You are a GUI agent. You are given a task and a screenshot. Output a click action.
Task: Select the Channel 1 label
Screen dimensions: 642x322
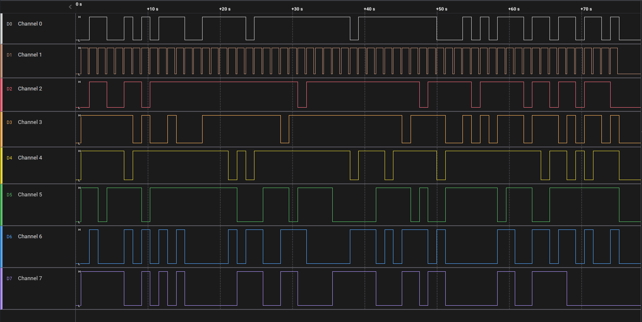click(30, 55)
